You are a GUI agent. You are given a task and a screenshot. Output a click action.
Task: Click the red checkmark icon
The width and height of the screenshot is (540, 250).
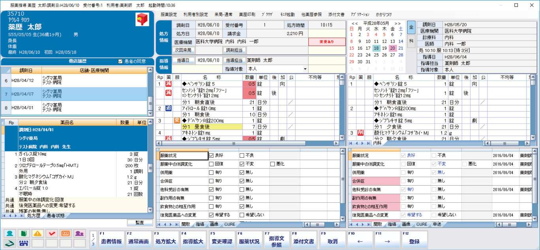coord(52,233)
